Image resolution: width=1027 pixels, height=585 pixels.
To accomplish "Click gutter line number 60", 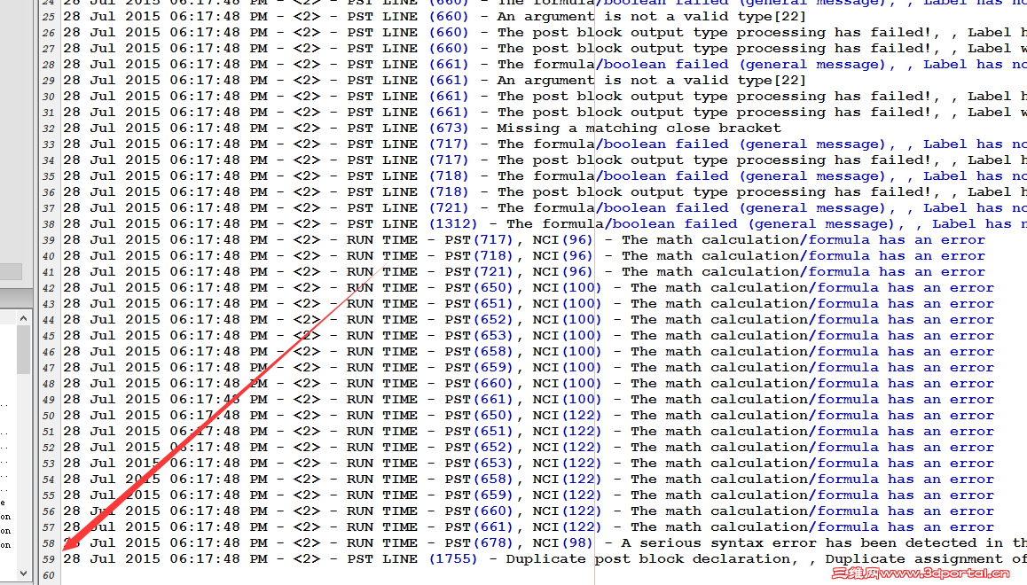I will 49,575.
